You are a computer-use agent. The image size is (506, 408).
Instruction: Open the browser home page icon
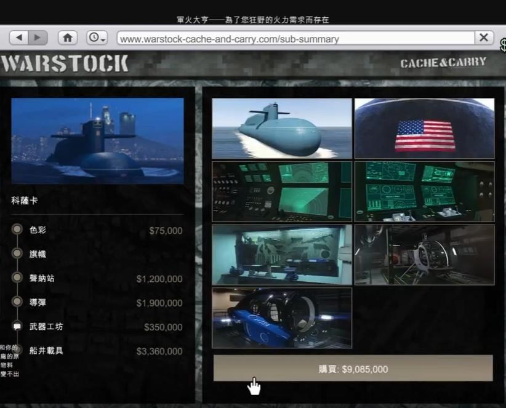(x=68, y=38)
